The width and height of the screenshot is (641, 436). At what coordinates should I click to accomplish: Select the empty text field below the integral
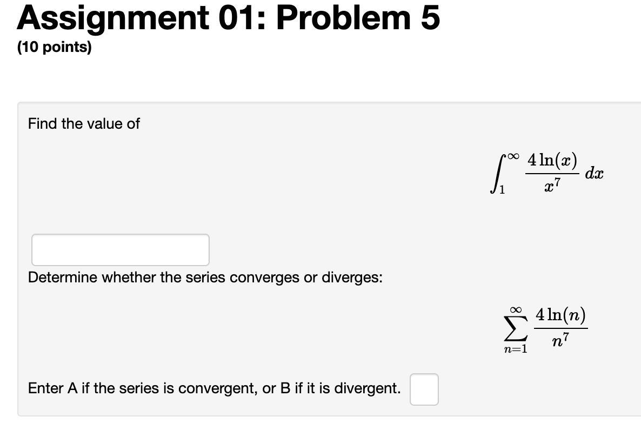[120, 249]
